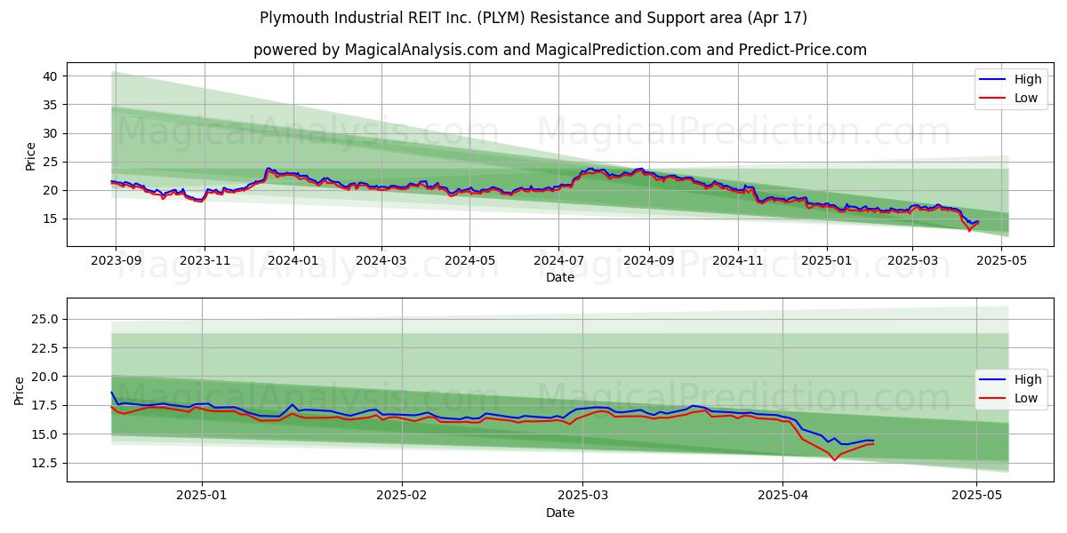The image size is (1067, 533).
Task: Click 'High' in the bottom chart legend
Action: (x=1028, y=379)
